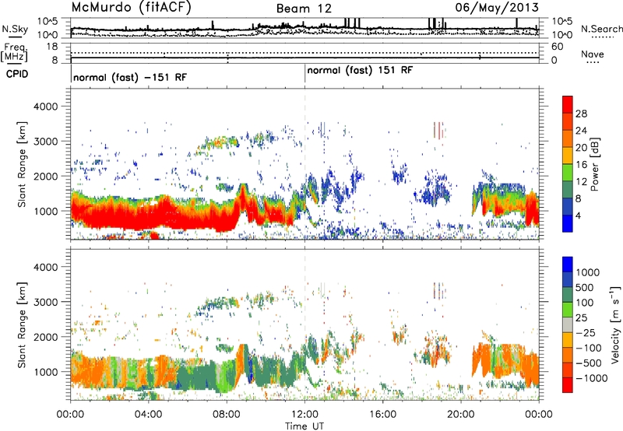Click the CPID row label
The width and height of the screenshot is (623, 431).
click(17, 74)
